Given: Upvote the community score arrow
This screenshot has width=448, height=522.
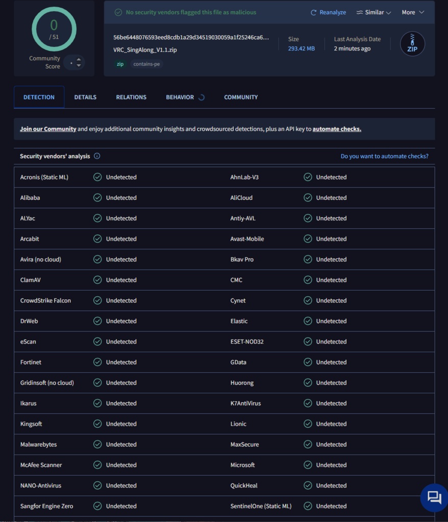Looking at the screenshot, I should (x=79, y=60).
